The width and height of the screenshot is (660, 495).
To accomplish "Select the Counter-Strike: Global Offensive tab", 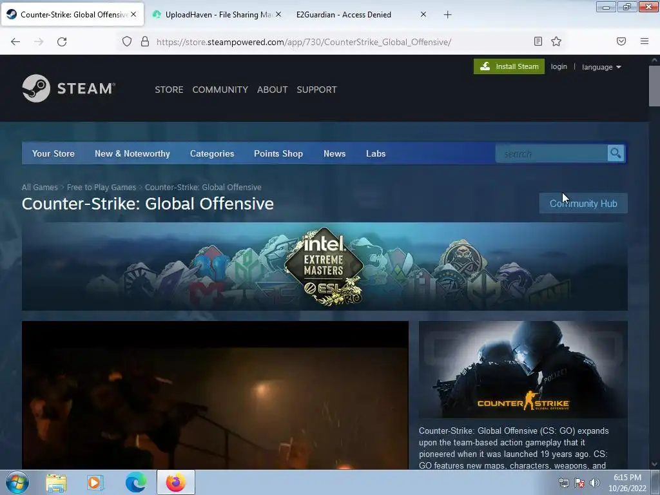I will 73,15.
